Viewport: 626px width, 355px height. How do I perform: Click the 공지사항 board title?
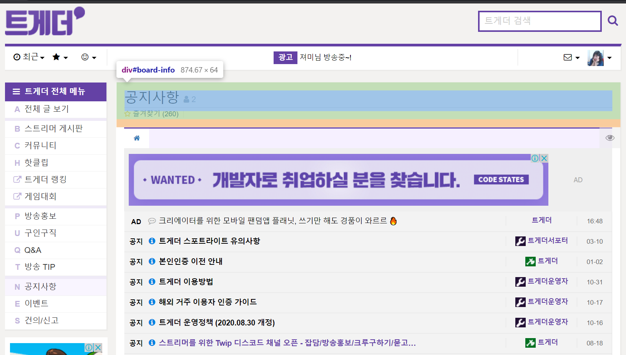pos(152,97)
